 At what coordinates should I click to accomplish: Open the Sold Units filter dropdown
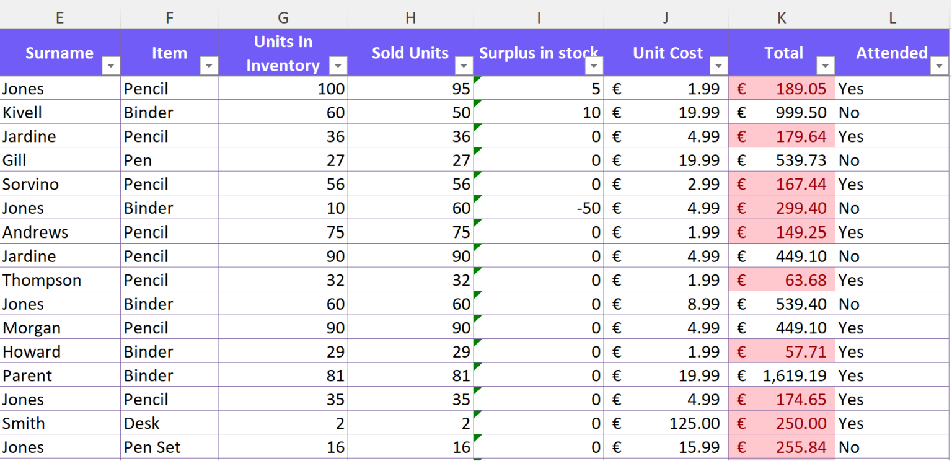coord(464,66)
